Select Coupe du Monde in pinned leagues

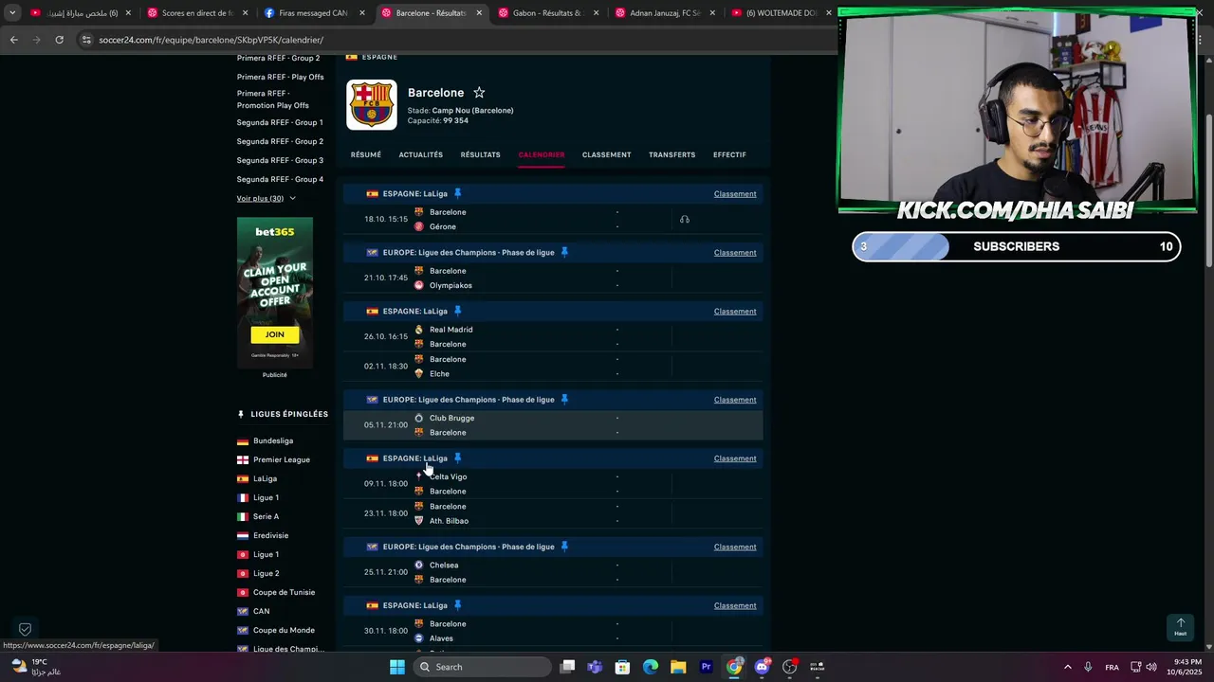click(x=284, y=630)
